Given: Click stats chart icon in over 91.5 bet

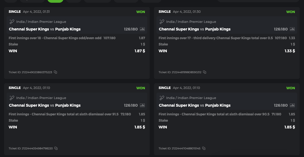Looking at the screenshot, I should point(142,105).
